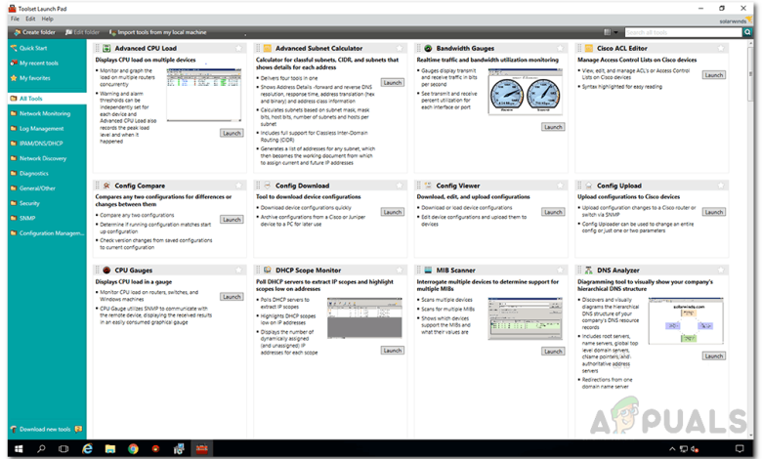Launch the Advanced CPU Load tool
Viewport: 762px width, 459px height.
point(232,133)
